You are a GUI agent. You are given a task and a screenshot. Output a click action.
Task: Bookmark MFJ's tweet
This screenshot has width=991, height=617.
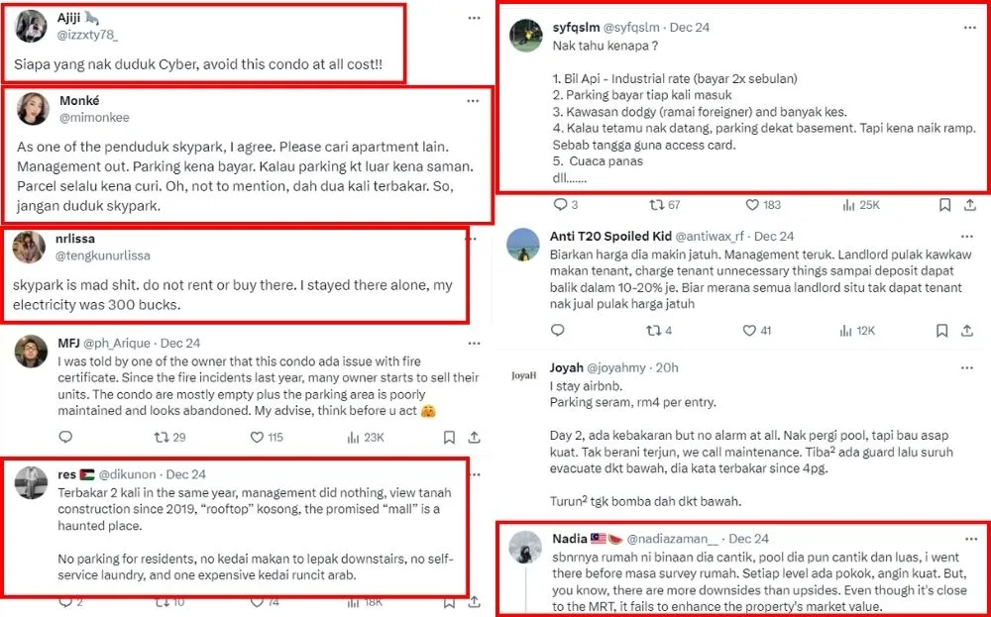[449, 437]
